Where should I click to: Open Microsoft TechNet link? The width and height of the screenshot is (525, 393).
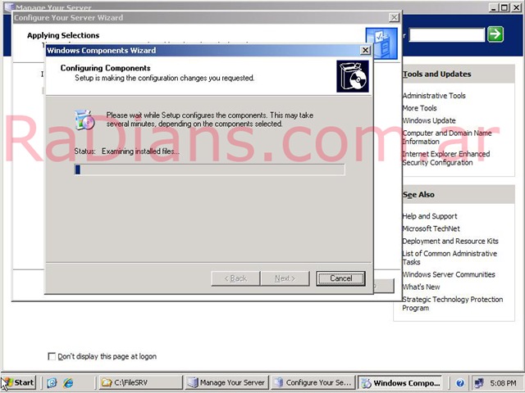tap(431, 228)
